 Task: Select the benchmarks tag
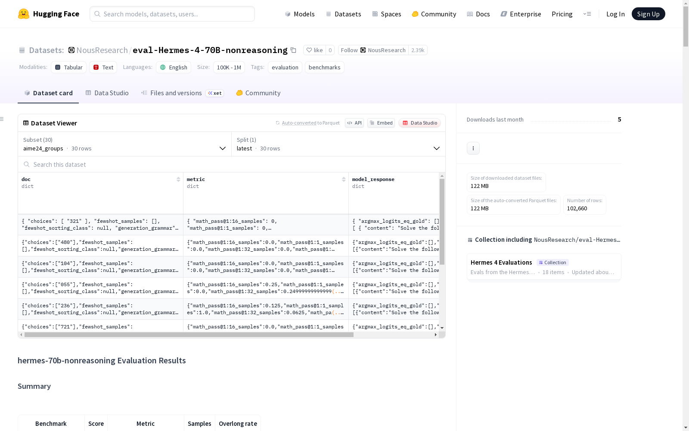point(325,67)
